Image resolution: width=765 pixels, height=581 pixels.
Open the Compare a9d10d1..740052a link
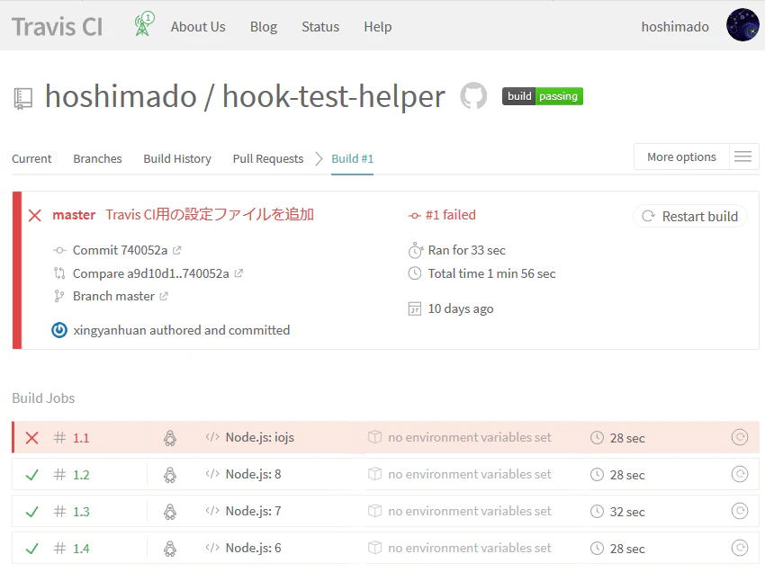pyautogui.click(x=151, y=273)
